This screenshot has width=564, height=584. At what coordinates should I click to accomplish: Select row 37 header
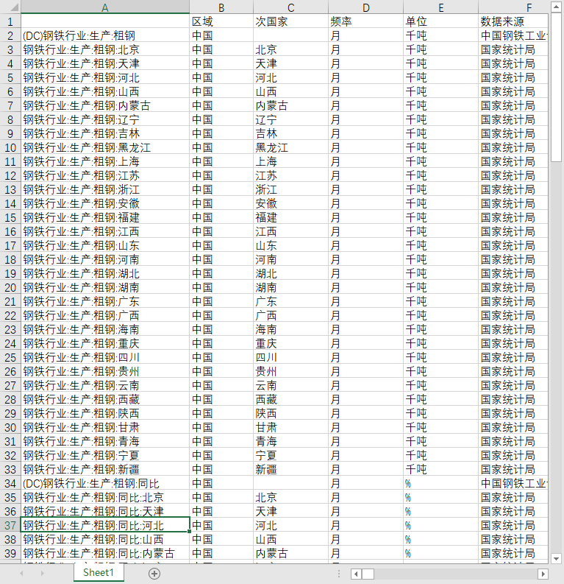pyautogui.click(x=10, y=526)
